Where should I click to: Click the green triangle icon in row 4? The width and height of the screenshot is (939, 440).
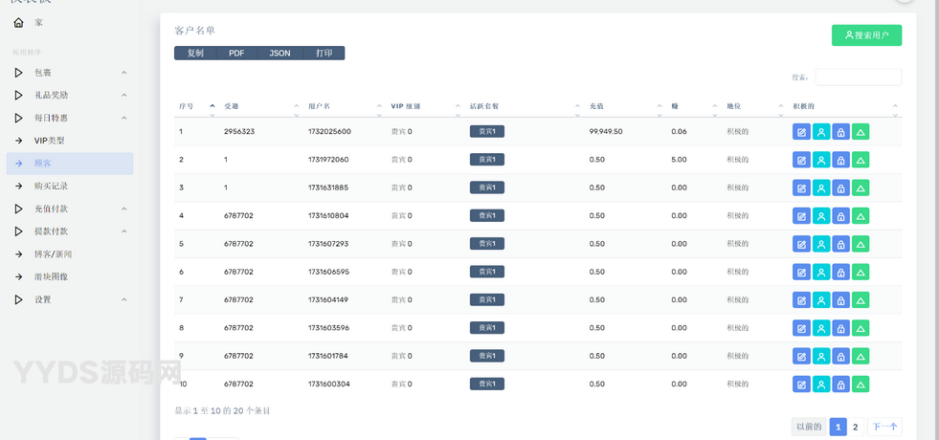(861, 216)
